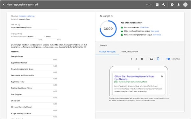Viewport: 191px width, 119px height.
Task: Edit the Final URL field
Action: pyautogui.click(x=34, y=27)
